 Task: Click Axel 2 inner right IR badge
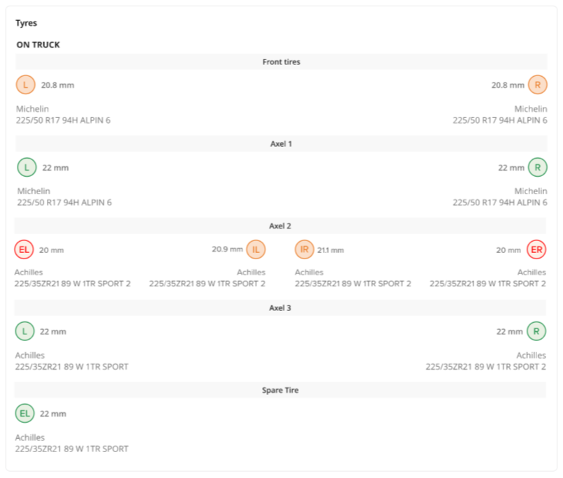point(304,249)
